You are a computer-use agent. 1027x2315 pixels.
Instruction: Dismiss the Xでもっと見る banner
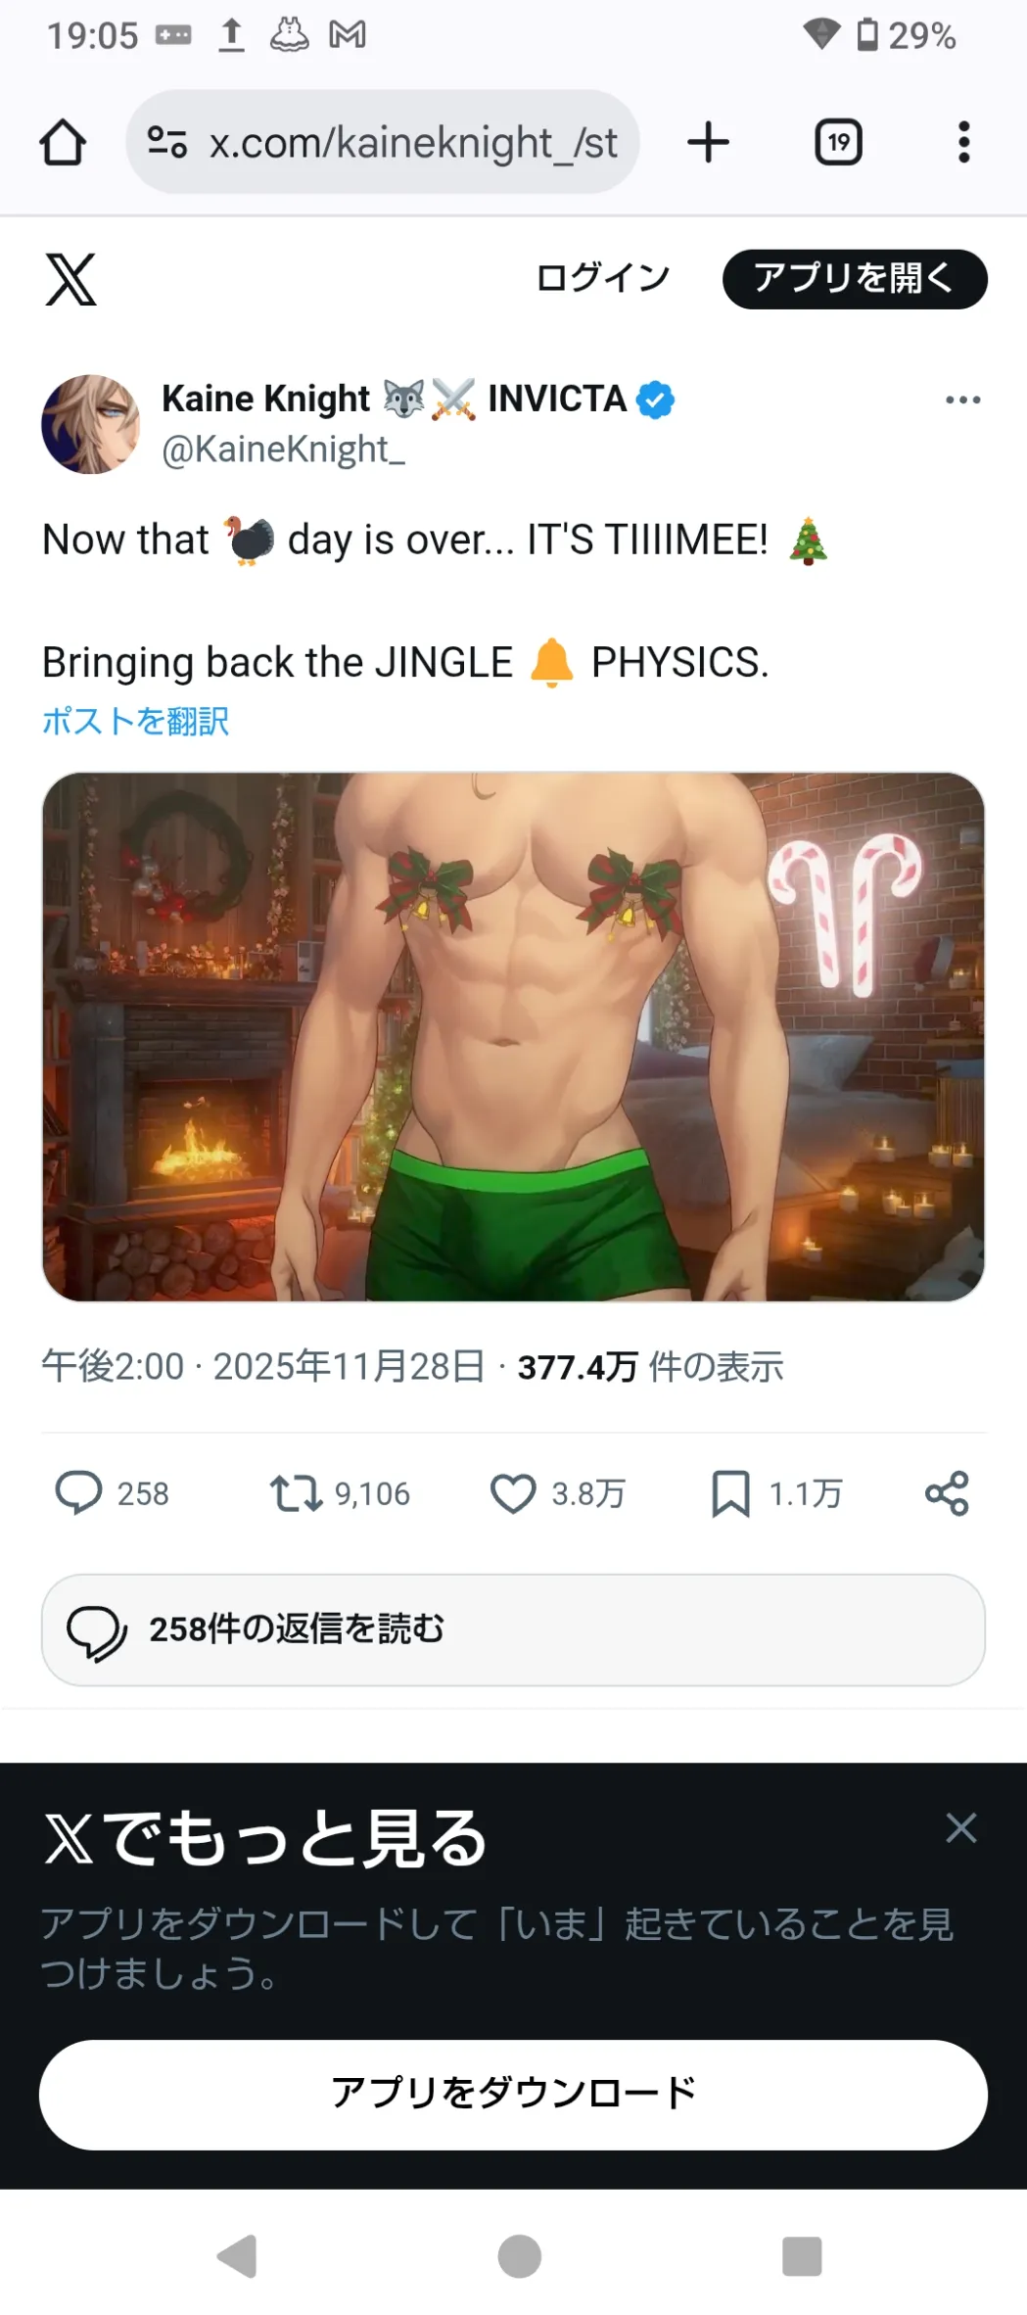[961, 1827]
